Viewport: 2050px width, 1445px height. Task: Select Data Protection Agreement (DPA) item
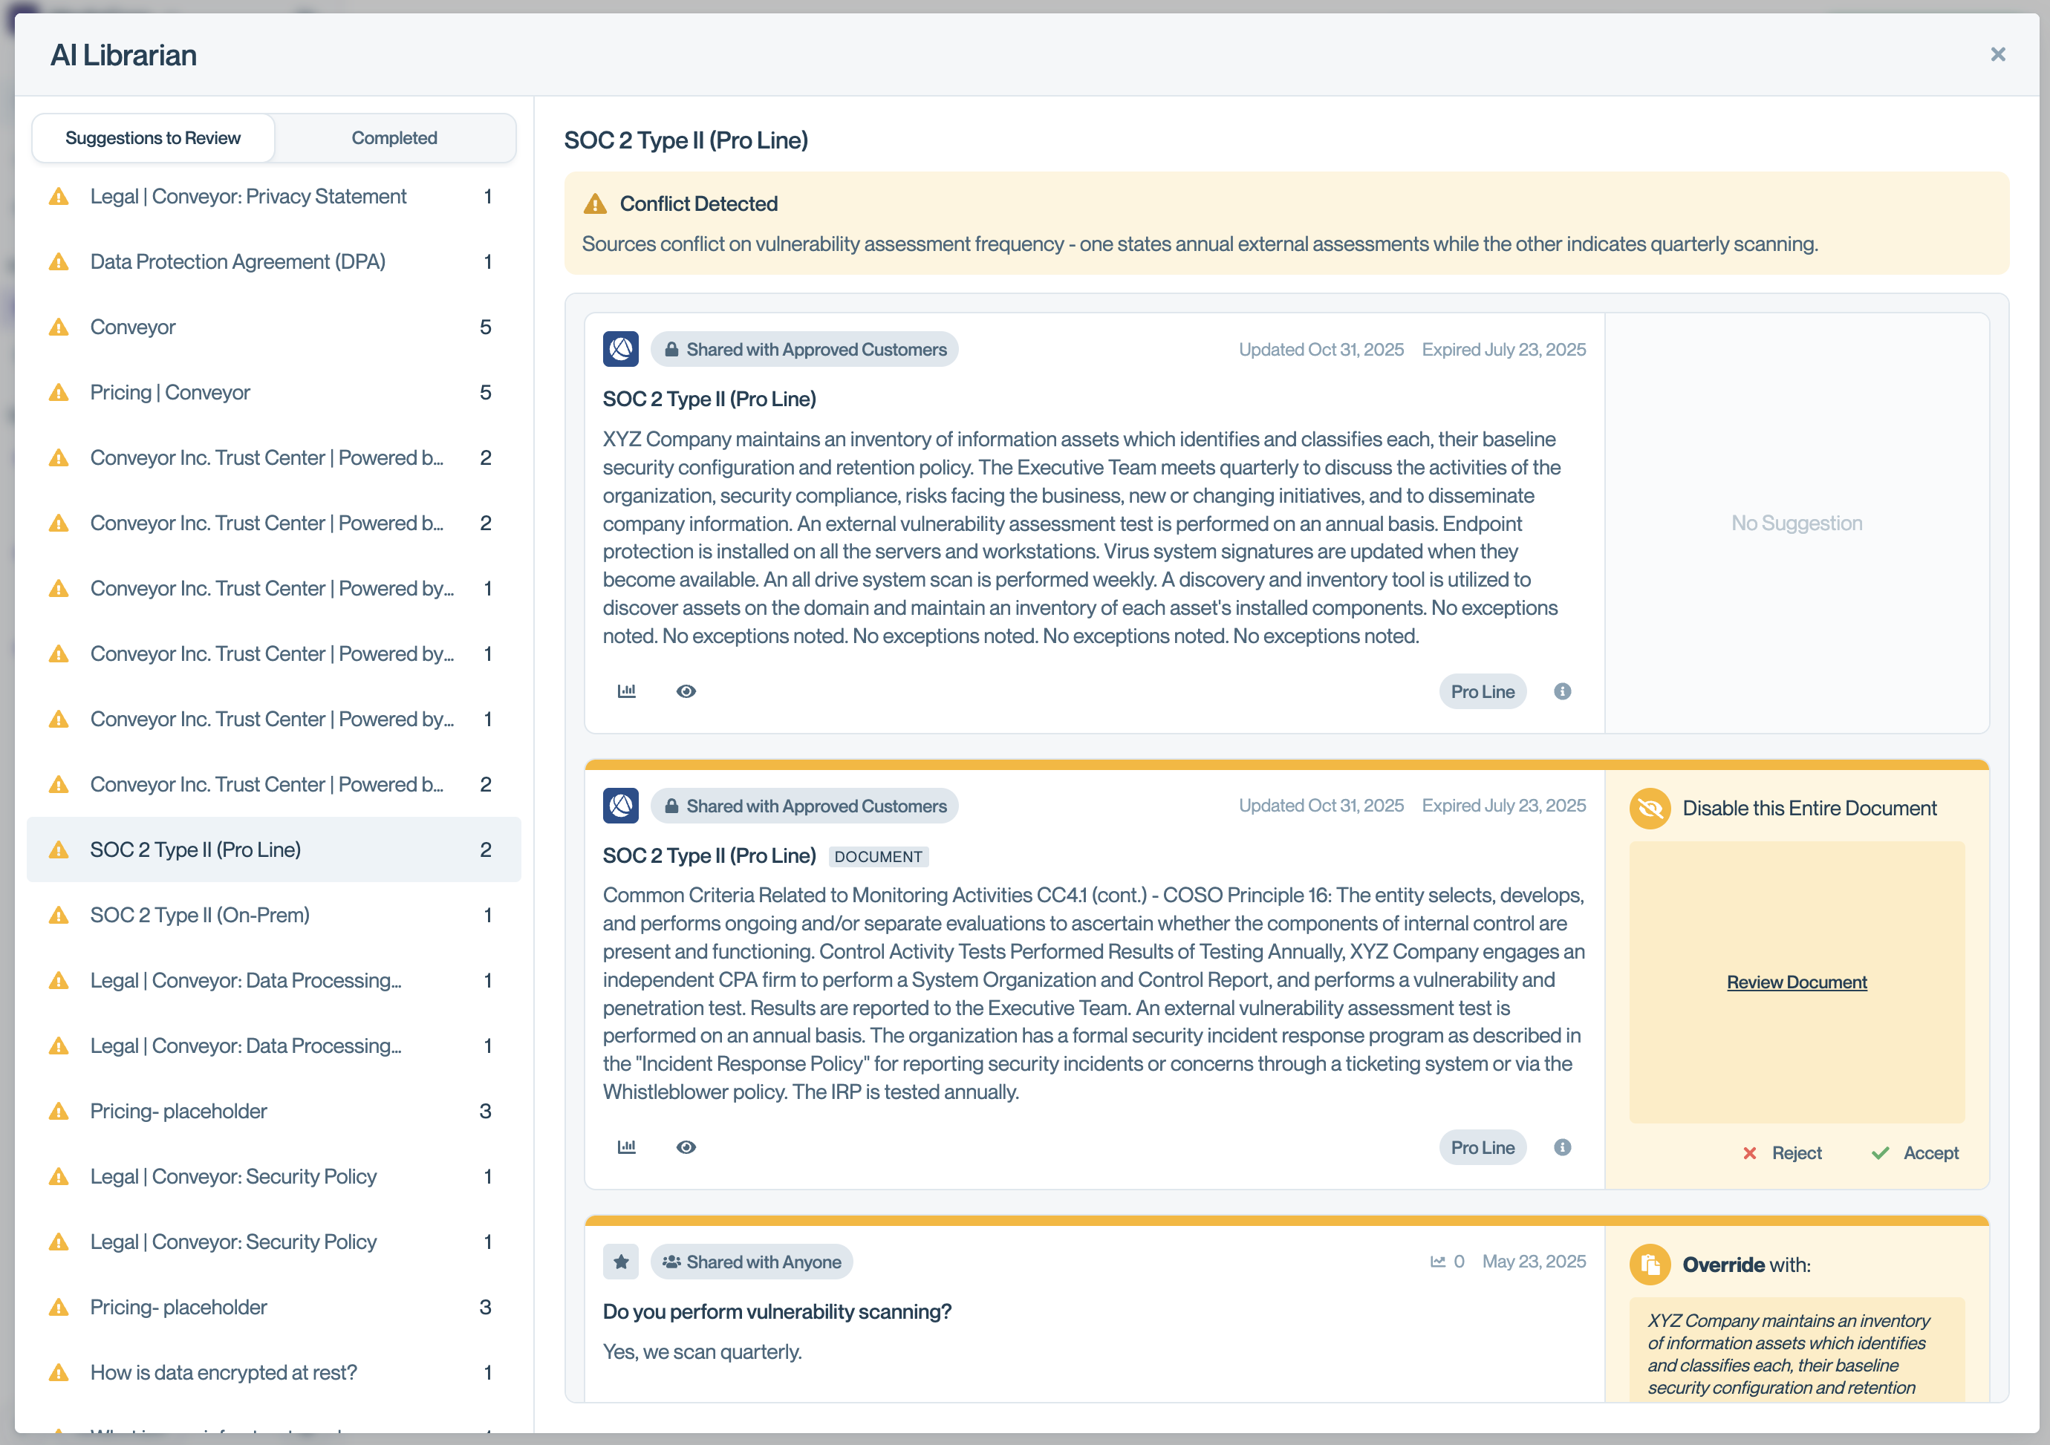(x=238, y=261)
